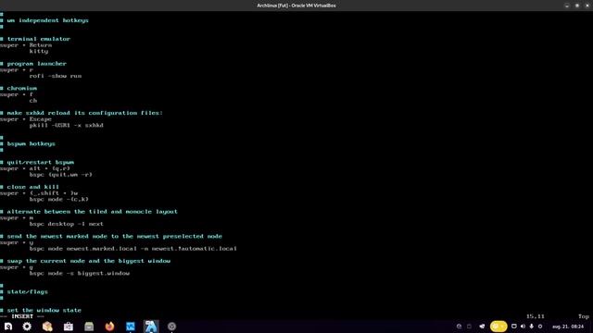Click the 'bspc {quit,wm -r}' line
The height and width of the screenshot is (333, 593).
(x=61, y=175)
